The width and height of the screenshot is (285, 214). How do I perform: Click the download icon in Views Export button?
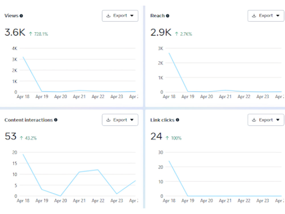(108, 16)
